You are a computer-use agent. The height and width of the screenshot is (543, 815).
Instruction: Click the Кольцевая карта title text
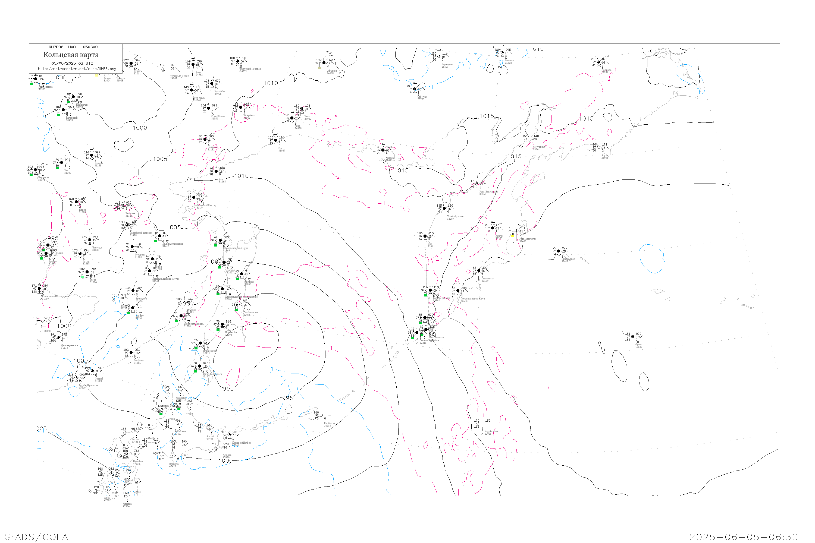coord(71,55)
